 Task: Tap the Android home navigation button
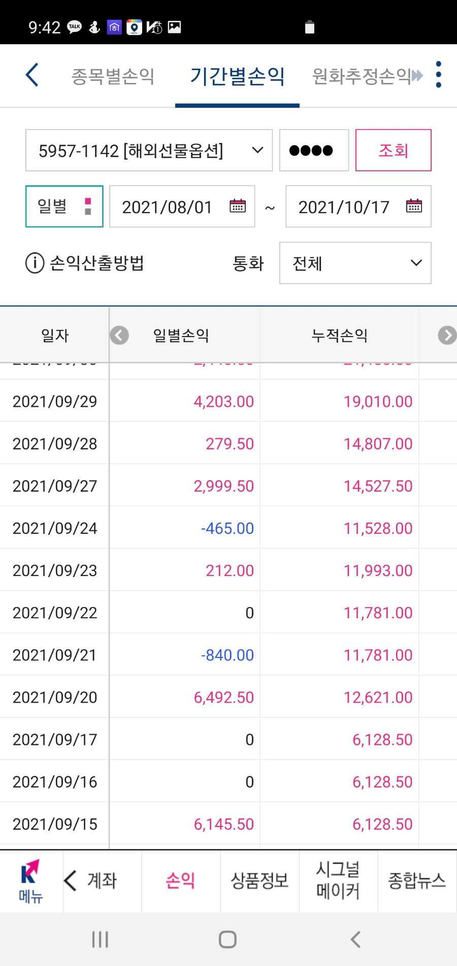click(227, 939)
